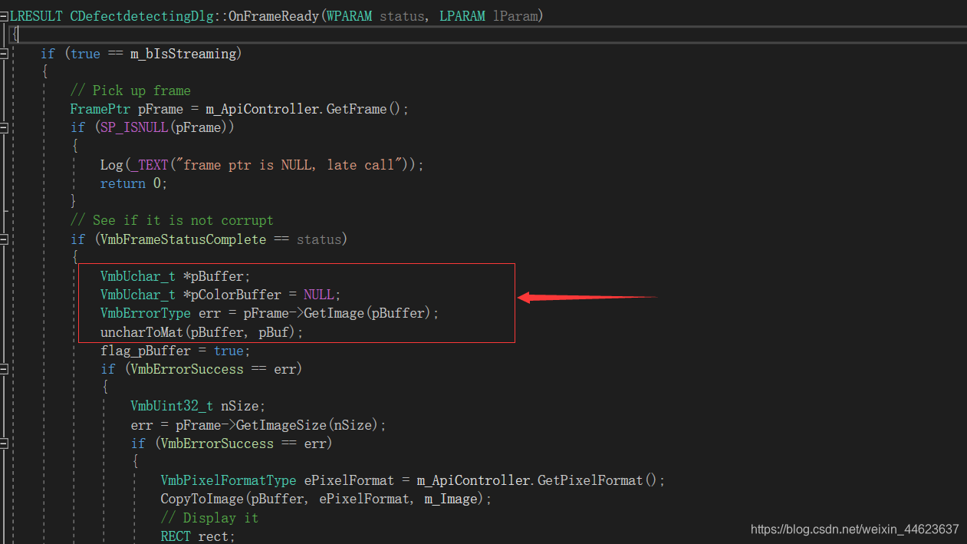Click 'VmbErrorType' type name
The height and width of the screenshot is (544, 967).
click(x=145, y=313)
